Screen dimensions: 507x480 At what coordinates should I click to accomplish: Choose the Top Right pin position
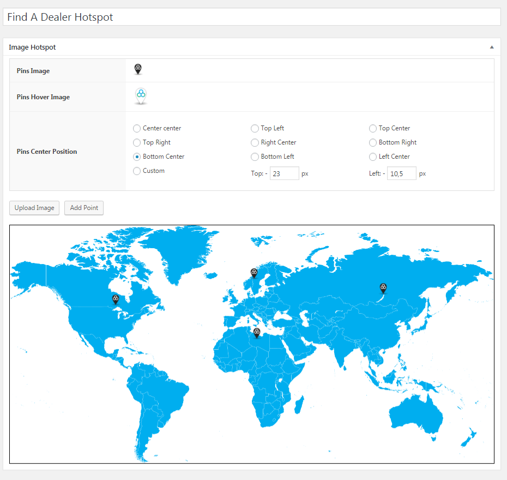[137, 143]
